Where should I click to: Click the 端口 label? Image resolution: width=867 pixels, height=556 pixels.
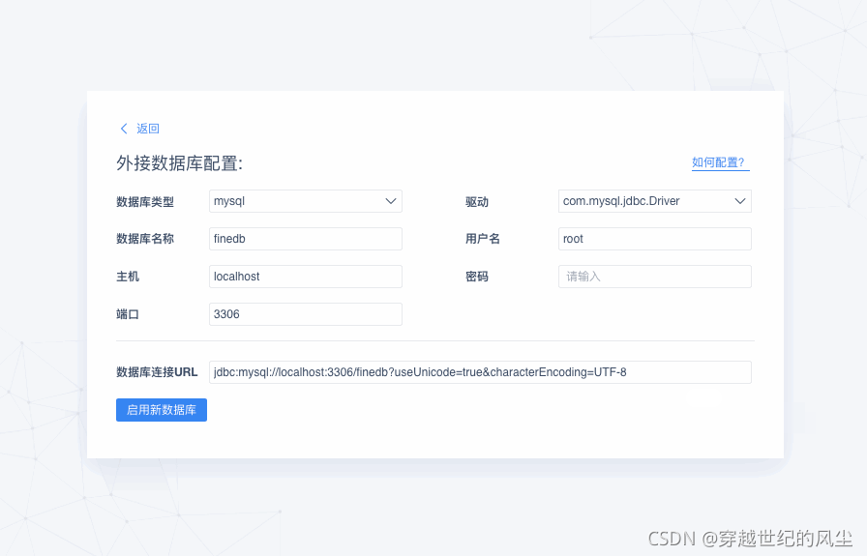click(x=128, y=314)
